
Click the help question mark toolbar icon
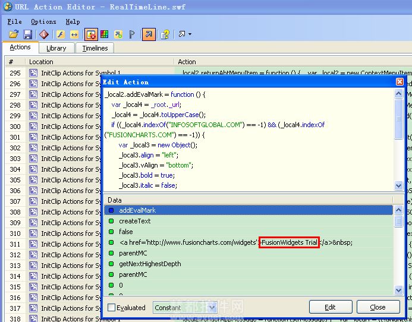165,34
